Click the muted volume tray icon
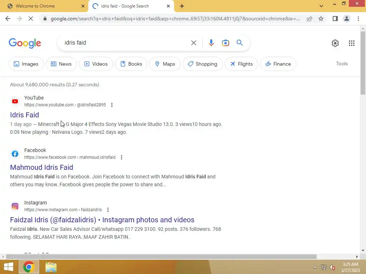The height and width of the screenshot is (274, 366). (332, 267)
